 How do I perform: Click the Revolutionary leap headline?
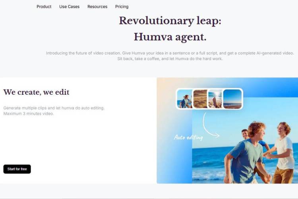(170, 21)
